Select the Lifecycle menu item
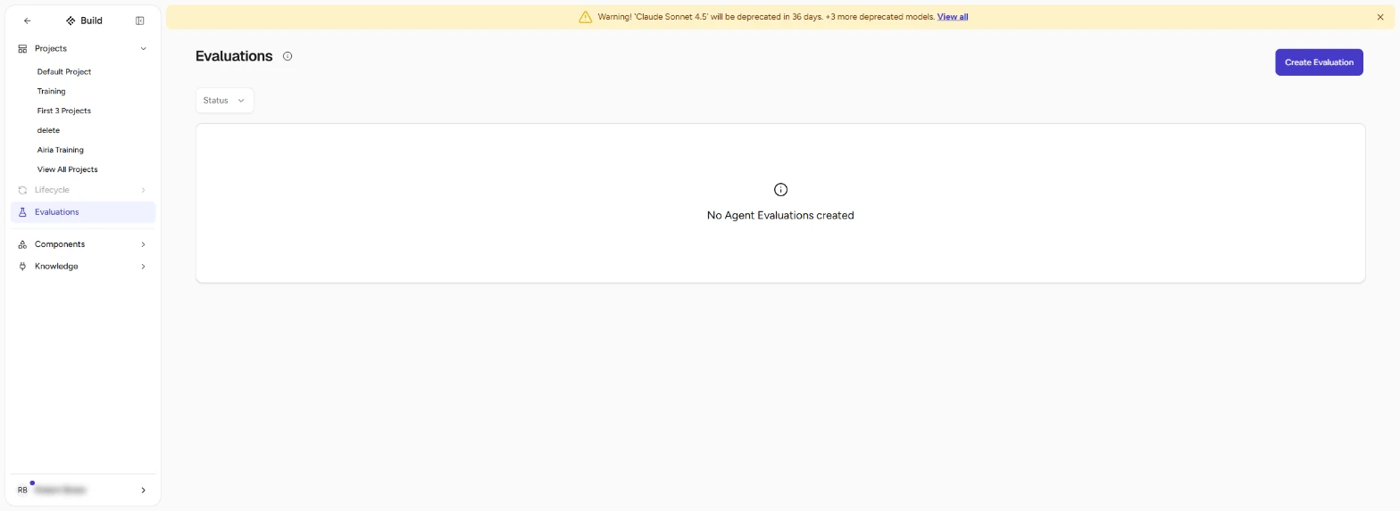This screenshot has width=1400, height=511. pos(83,190)
